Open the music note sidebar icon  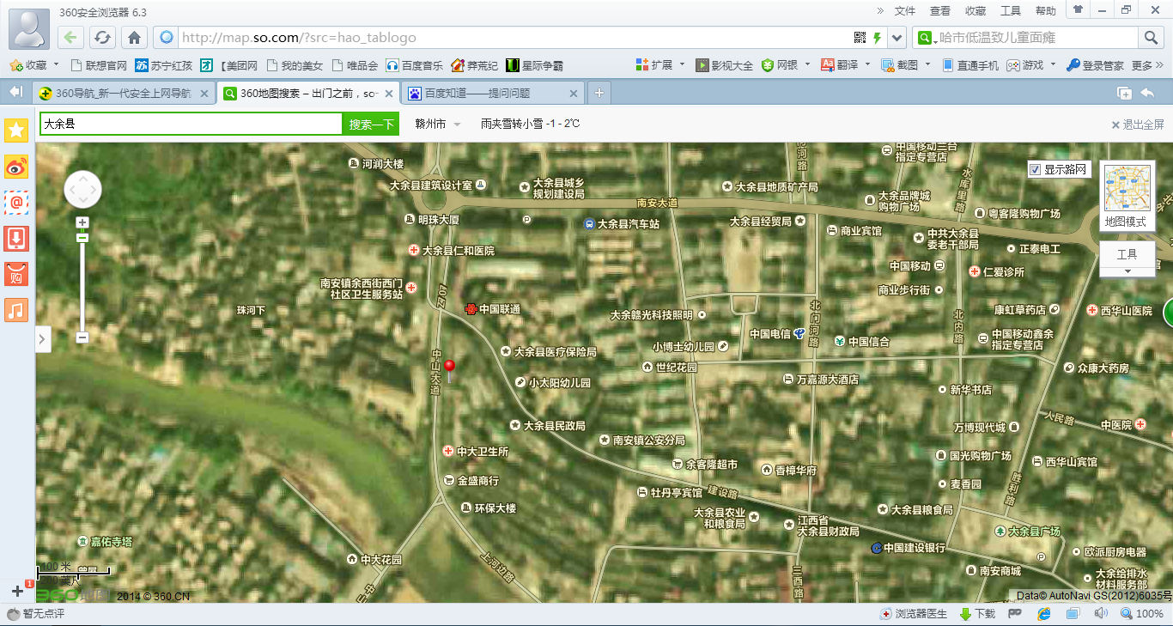click(16, 309)
